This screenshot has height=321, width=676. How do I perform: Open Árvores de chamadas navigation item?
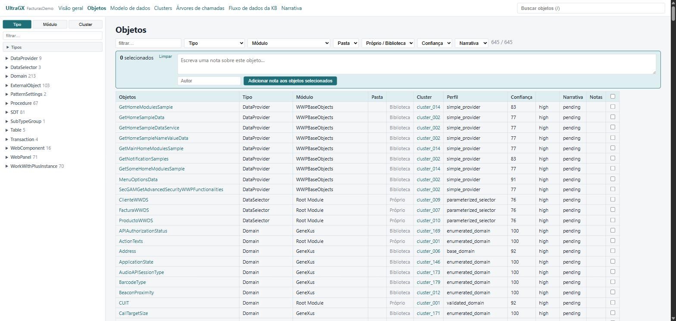(200, 8)
